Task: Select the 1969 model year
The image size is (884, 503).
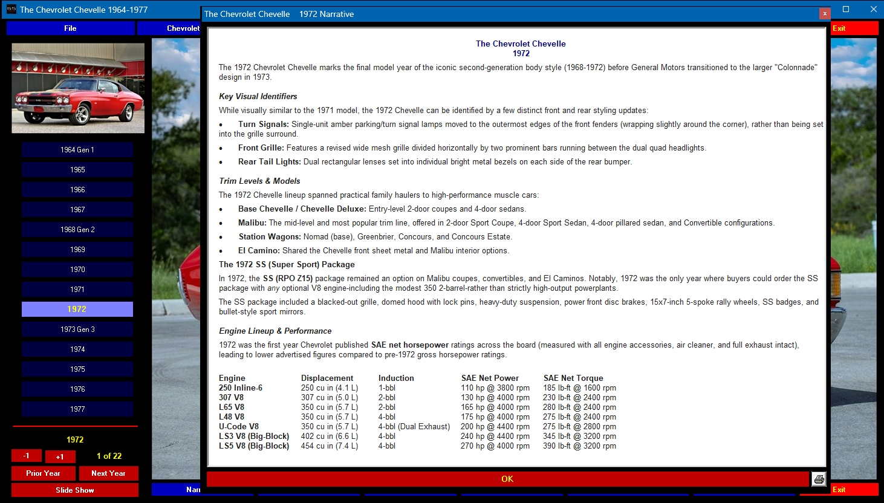Action: pos(77,250)
